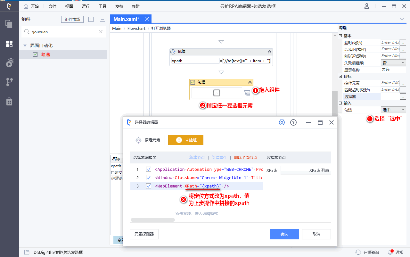The height and width of the screenshot is (257, 410).
Task: Click the notification bell icon
Action: [390, 252]
